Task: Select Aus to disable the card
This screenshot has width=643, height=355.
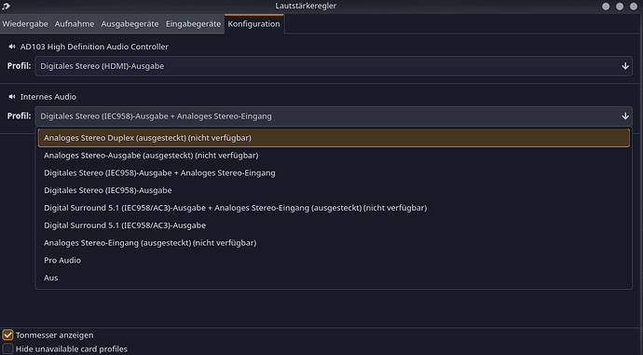Action: 334,278
